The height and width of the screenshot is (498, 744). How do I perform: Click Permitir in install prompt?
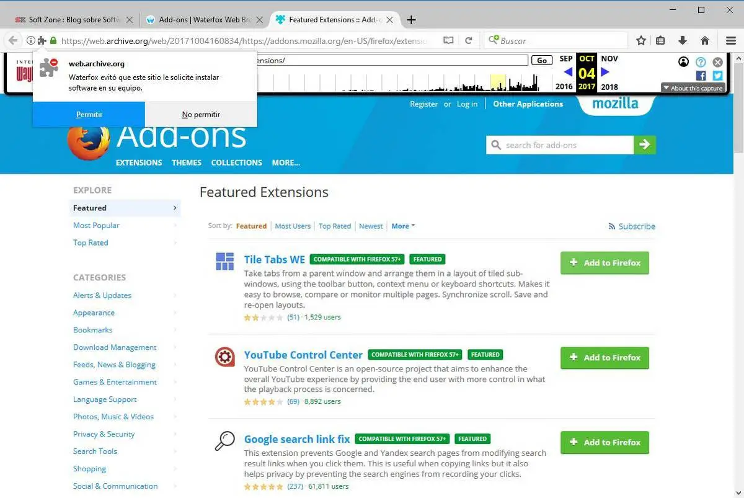(89, 115)
